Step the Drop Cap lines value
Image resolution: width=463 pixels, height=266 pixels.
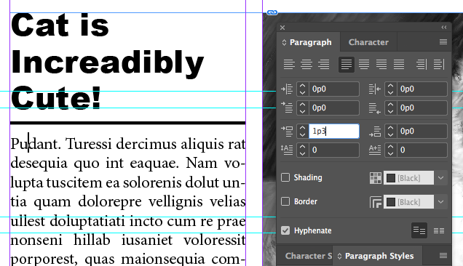pyautogui.click(x=302, y=150)
